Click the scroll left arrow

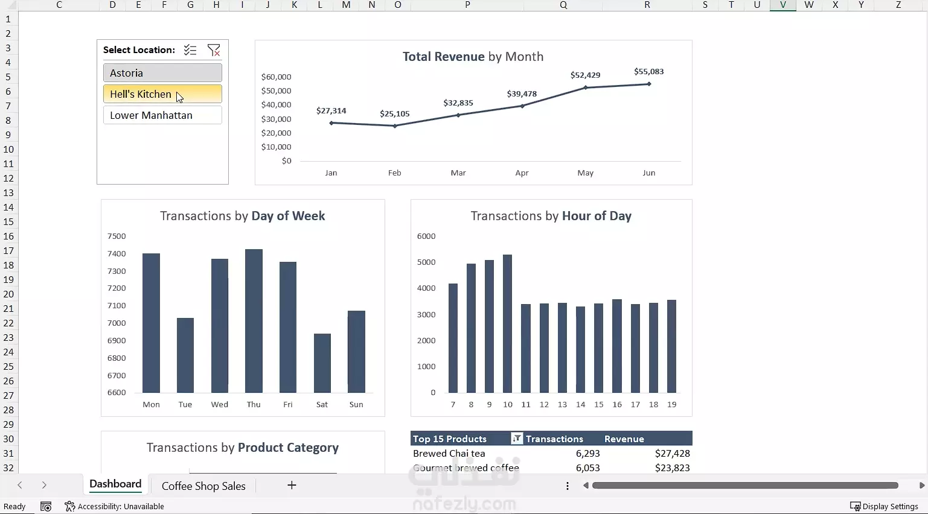pos(586,485)
